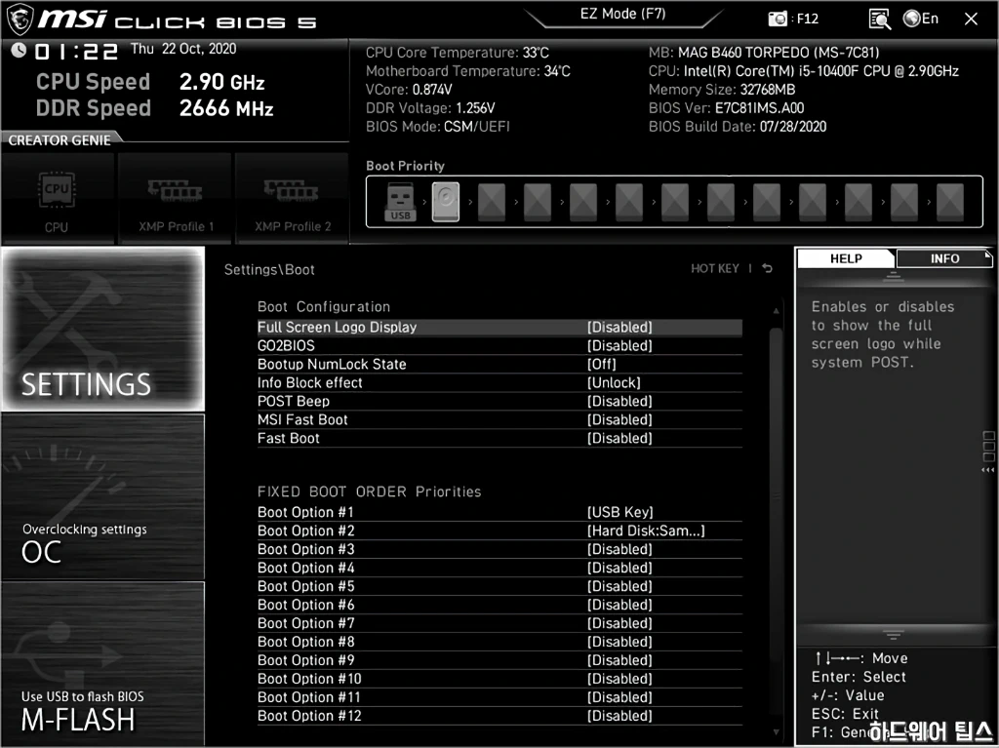
Task: Enable XMP Profile 2
Action: point(292,199)
